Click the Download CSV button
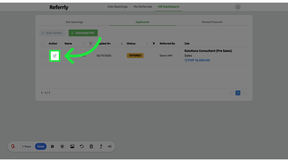The image size is (288, 162). pyautogui.click(x=83, y=33)
